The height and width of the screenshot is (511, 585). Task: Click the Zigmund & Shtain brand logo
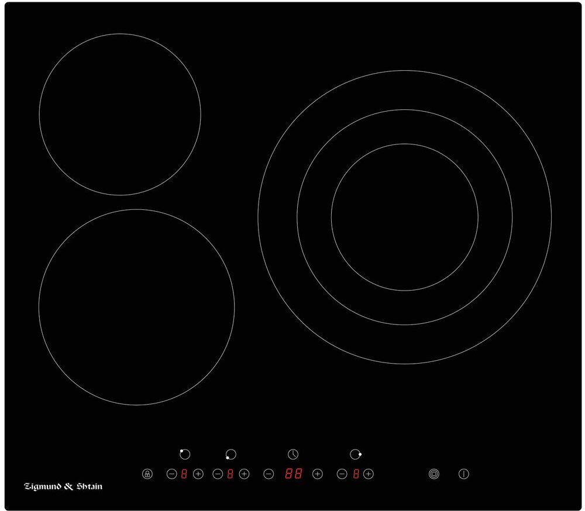click(63, 486)
